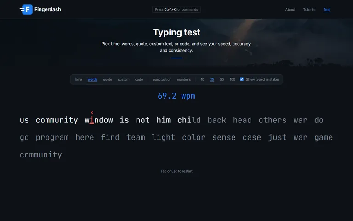353x221 pixels.
Task: Go to the Test page
Action: 327,10
